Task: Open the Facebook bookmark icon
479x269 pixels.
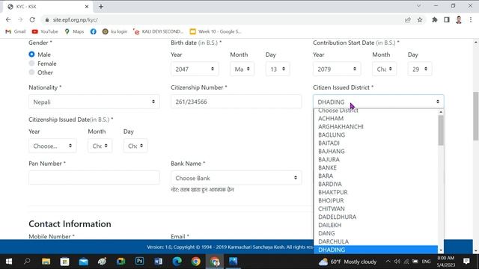Action: click(x=93, y=31)
